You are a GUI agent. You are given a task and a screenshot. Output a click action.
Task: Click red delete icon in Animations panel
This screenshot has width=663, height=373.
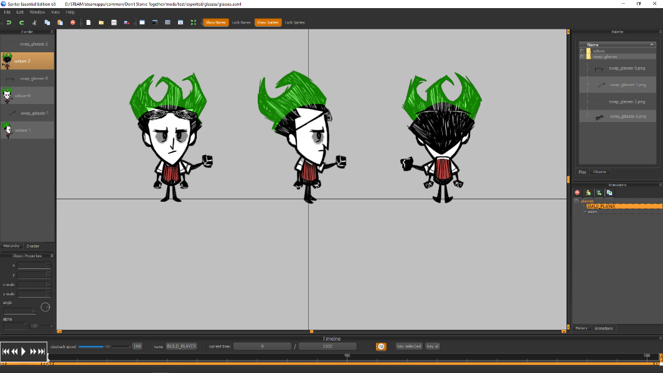(x=577, y=193)
